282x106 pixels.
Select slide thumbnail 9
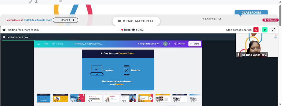[180, 98]
